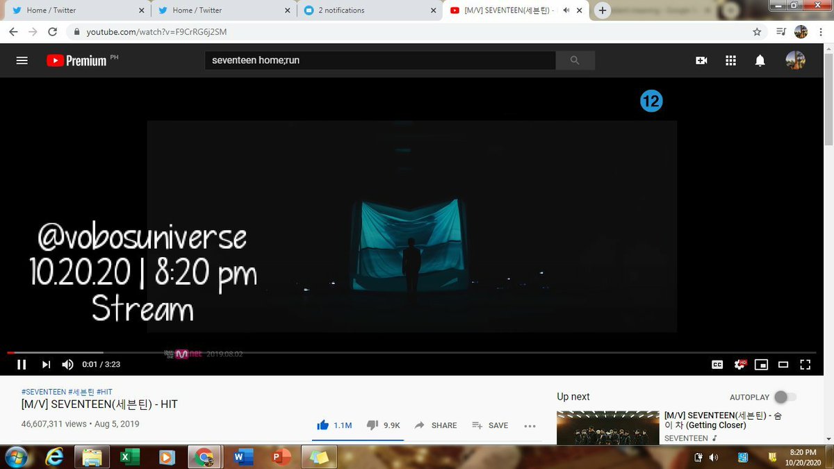This screenshot has width=834, height=469.
Task: Mute the video player volume
Action: coord(67,364)
